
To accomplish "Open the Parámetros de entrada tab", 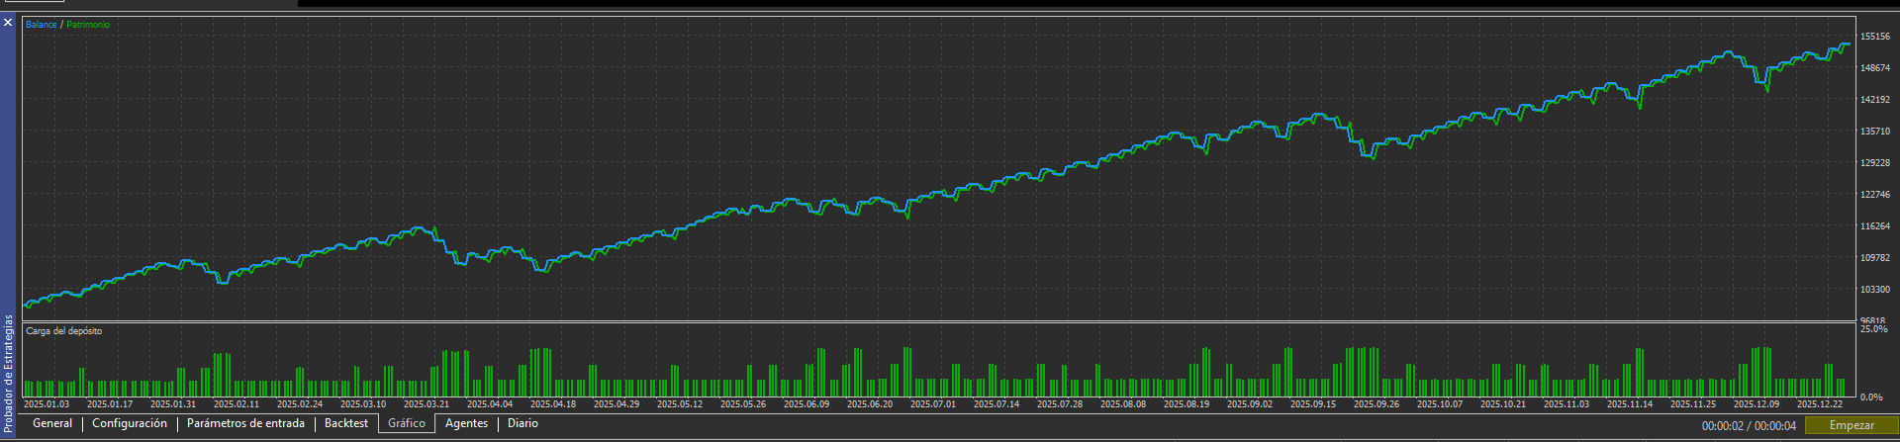I will 245,423.
